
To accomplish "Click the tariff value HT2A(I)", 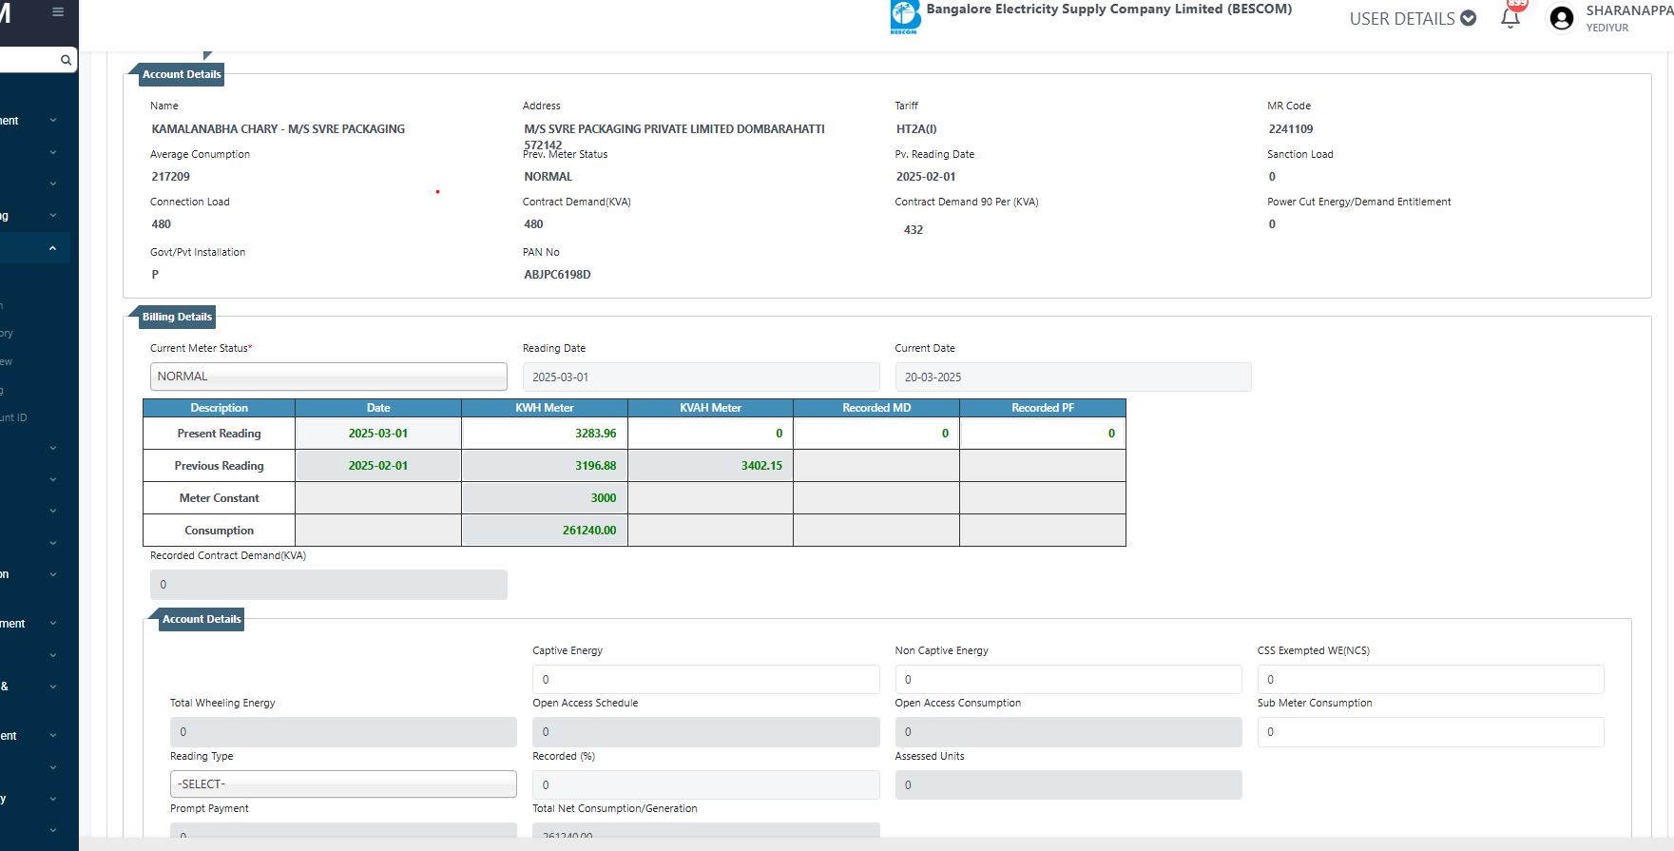I will coord(916,129).
